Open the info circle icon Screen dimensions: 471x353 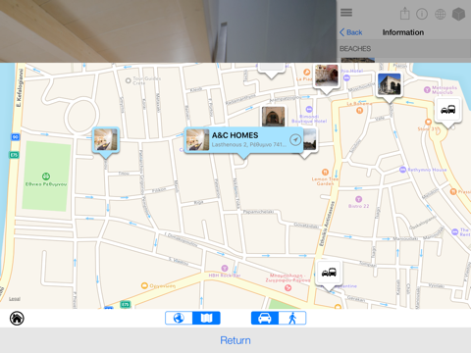coord(422,14)
